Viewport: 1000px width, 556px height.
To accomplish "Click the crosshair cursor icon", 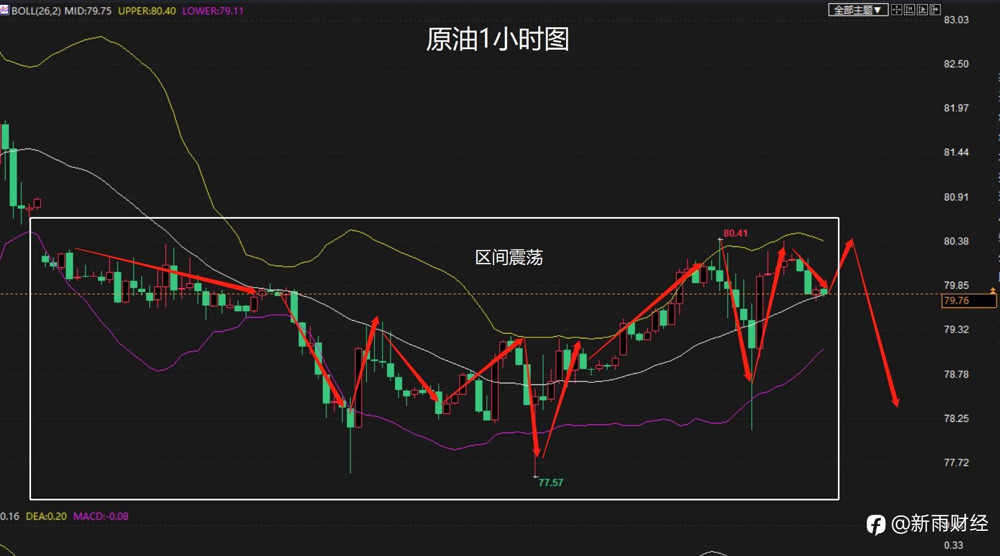I will 896,10.
